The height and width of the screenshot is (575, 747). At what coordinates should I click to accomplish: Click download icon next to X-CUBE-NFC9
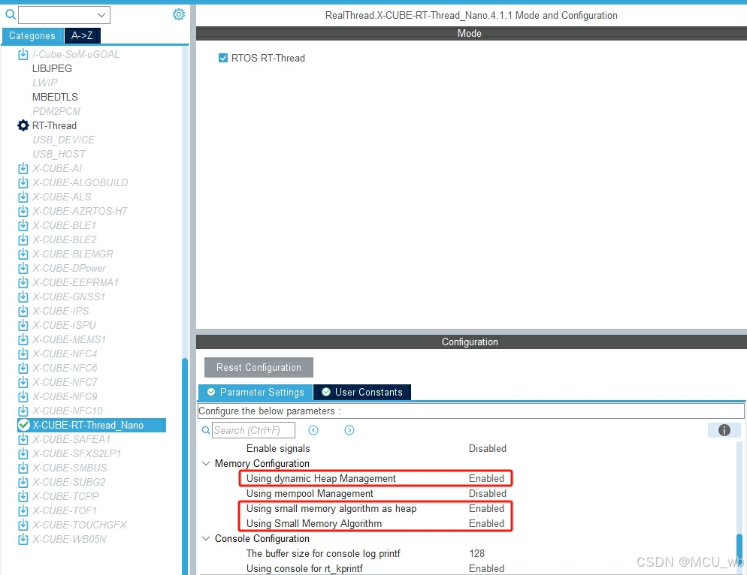tap(23, 397)
